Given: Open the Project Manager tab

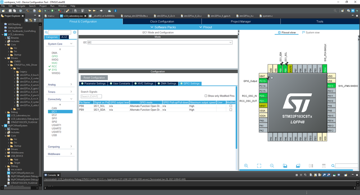Looking at the screenshot, I should click(x=241, y=21).
